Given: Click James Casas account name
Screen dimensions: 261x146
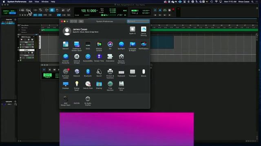Looking at the screenshot, I should tap(80, 29).
